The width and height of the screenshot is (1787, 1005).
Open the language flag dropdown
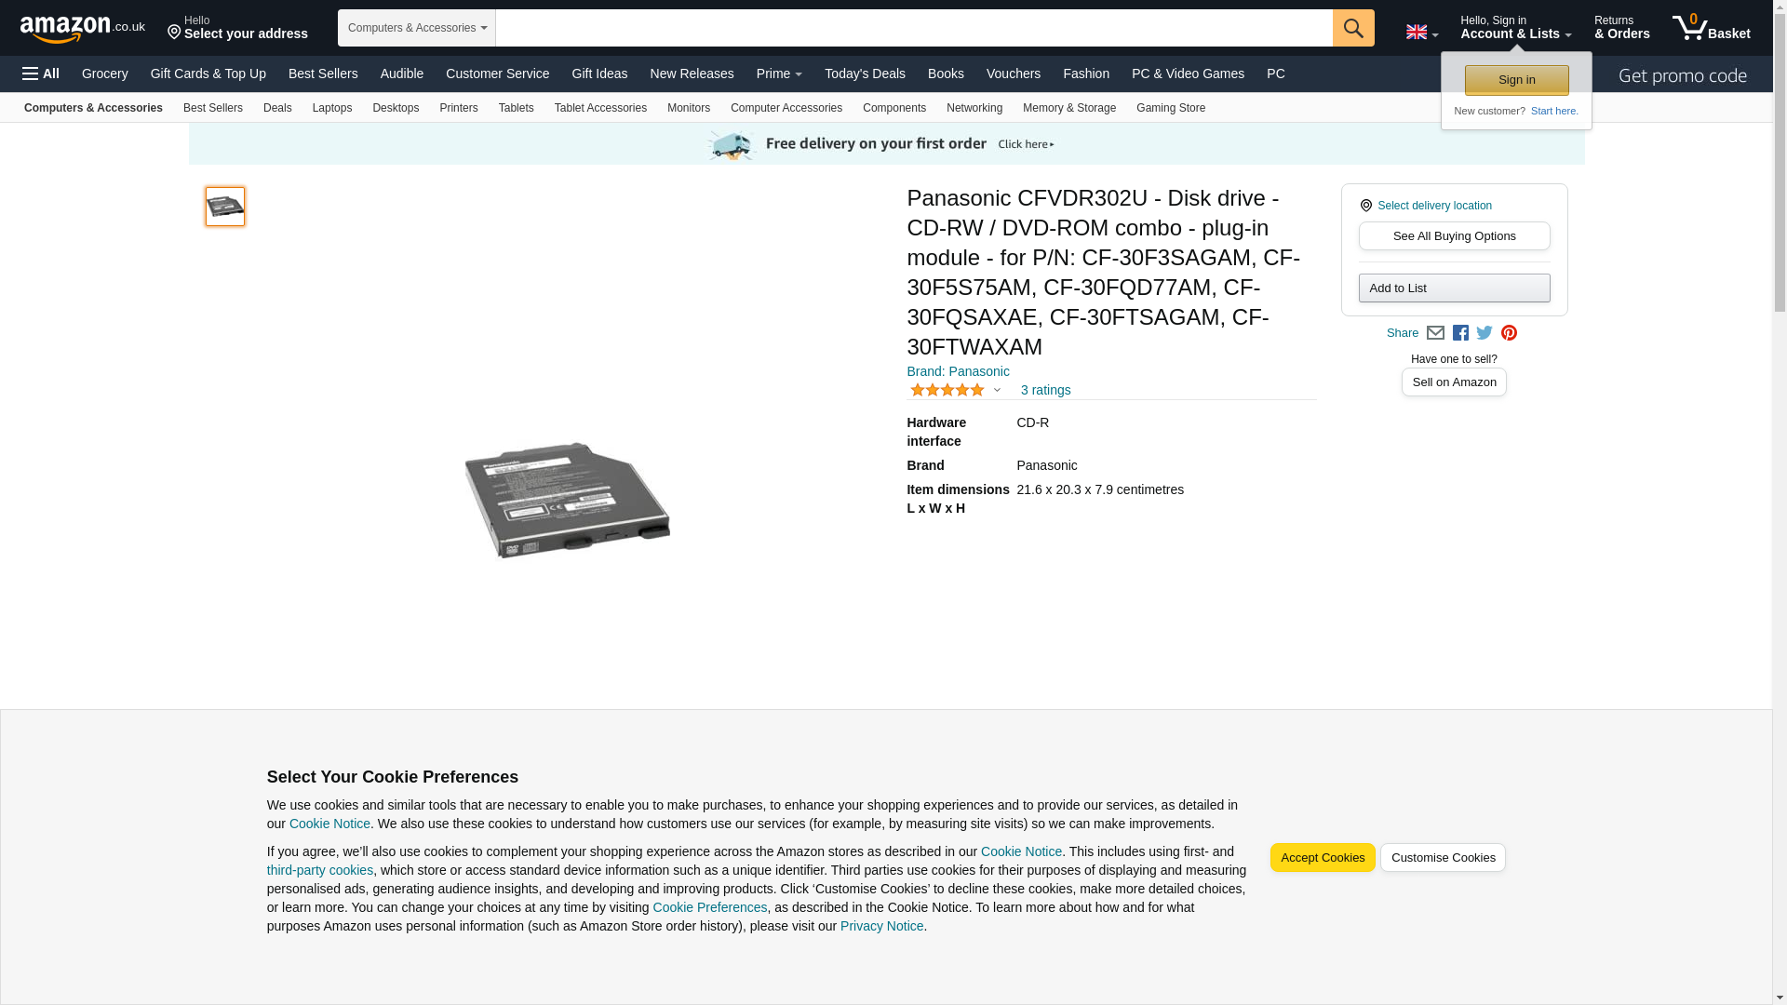[x=1422, y=33]
